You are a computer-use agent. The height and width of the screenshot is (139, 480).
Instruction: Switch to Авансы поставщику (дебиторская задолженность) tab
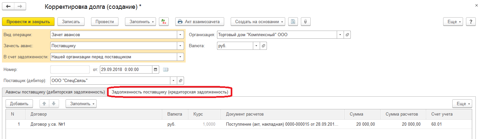(x=55, y=92)
